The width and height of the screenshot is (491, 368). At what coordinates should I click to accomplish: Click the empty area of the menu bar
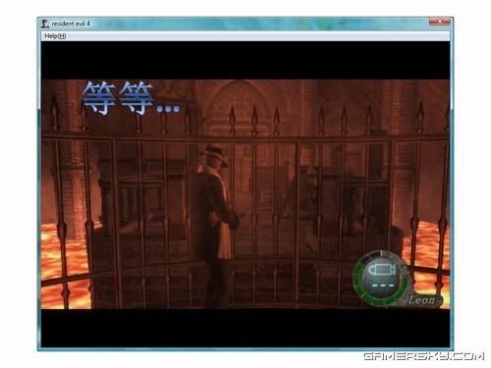255,36
